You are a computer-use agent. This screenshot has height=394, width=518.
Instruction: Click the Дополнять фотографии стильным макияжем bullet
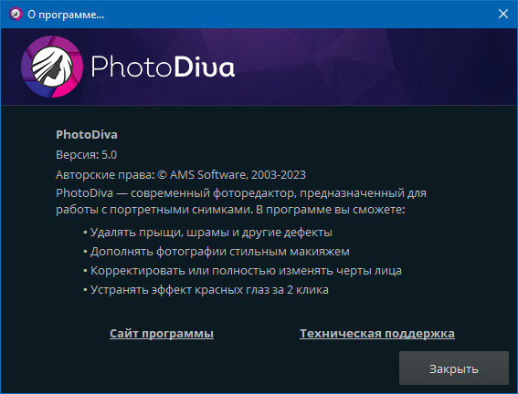217,252
